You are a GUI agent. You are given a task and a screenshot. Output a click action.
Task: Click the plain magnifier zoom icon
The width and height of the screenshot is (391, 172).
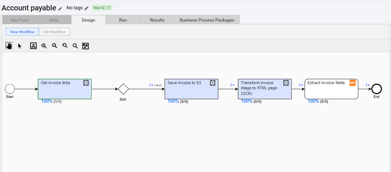tap(75, 46)
